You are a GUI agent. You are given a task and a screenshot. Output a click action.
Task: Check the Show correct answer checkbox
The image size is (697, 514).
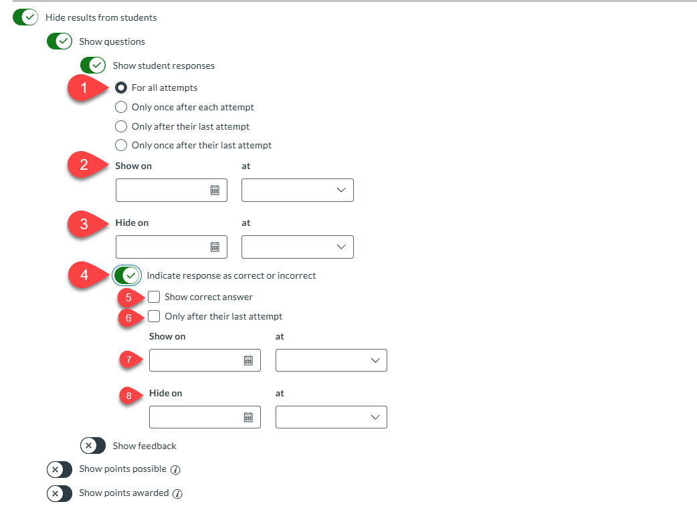tap(155, 297)
